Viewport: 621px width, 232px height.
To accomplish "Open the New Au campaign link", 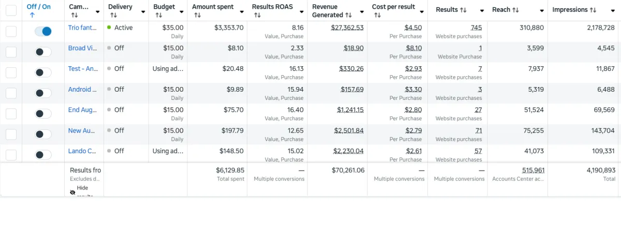I will point(82,130).
